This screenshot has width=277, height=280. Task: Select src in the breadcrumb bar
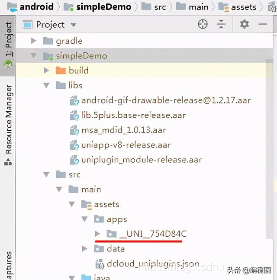coord(160,7)
